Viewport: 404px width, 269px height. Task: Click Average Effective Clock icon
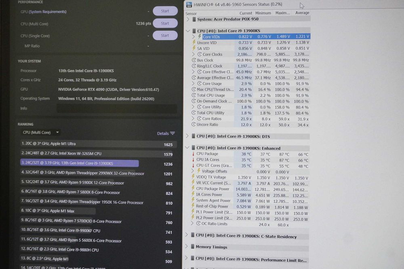[x=194, y=78]
